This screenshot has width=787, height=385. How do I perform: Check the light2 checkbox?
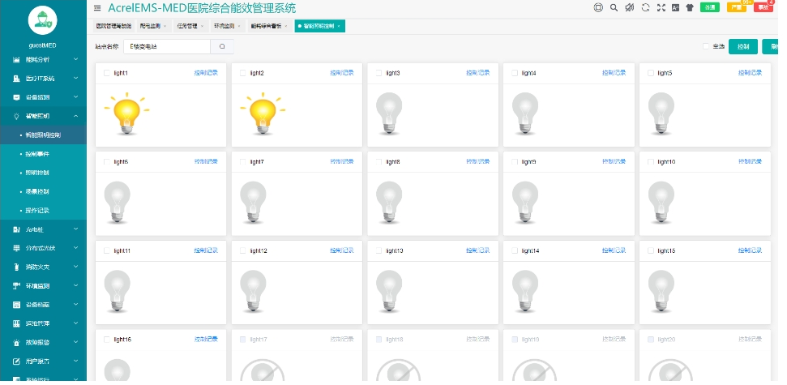pos(242,73)
